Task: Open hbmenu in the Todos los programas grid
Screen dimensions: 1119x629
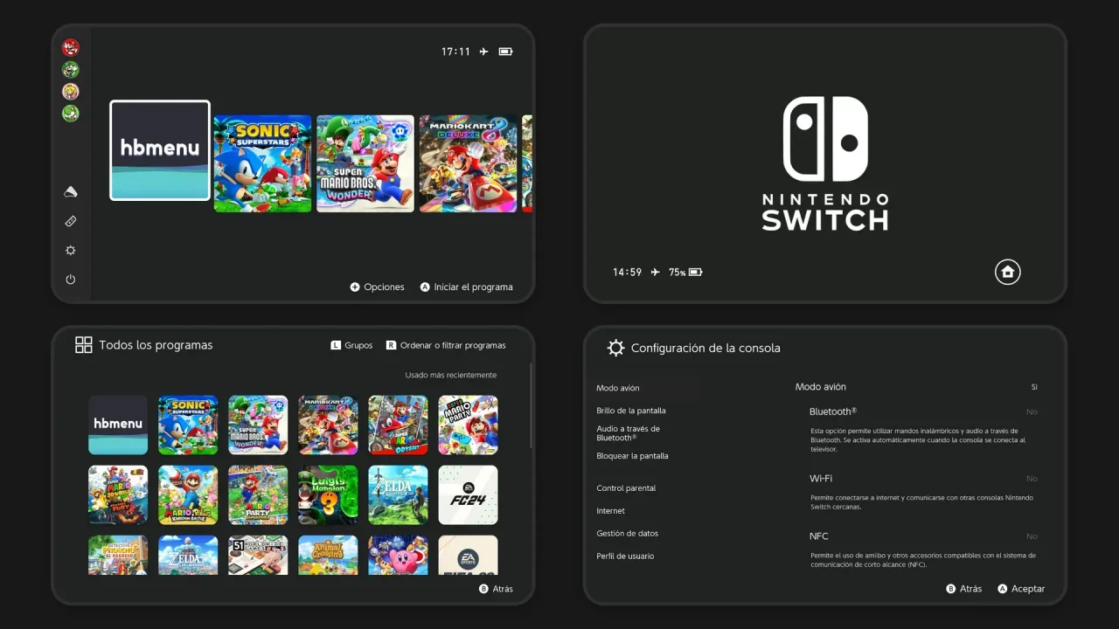Action: pos(118,425)
